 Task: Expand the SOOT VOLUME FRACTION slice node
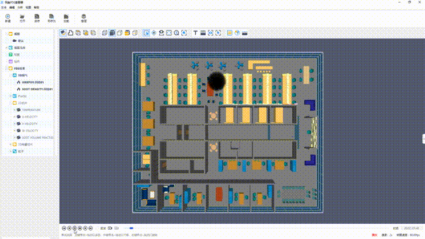click(15, 137)
